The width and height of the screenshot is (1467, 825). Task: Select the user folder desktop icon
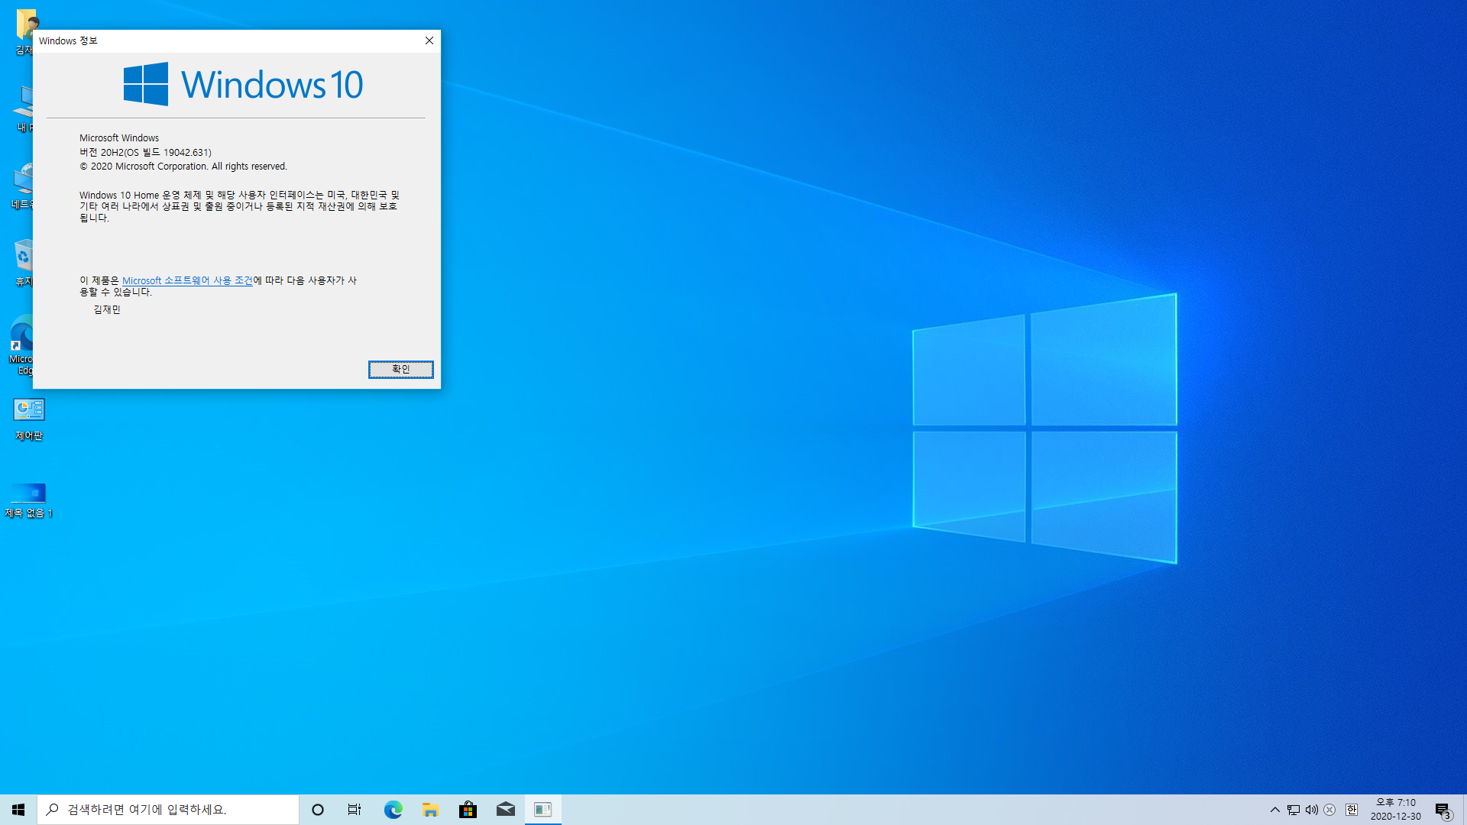pyautogui.click(x=24, y=32)
